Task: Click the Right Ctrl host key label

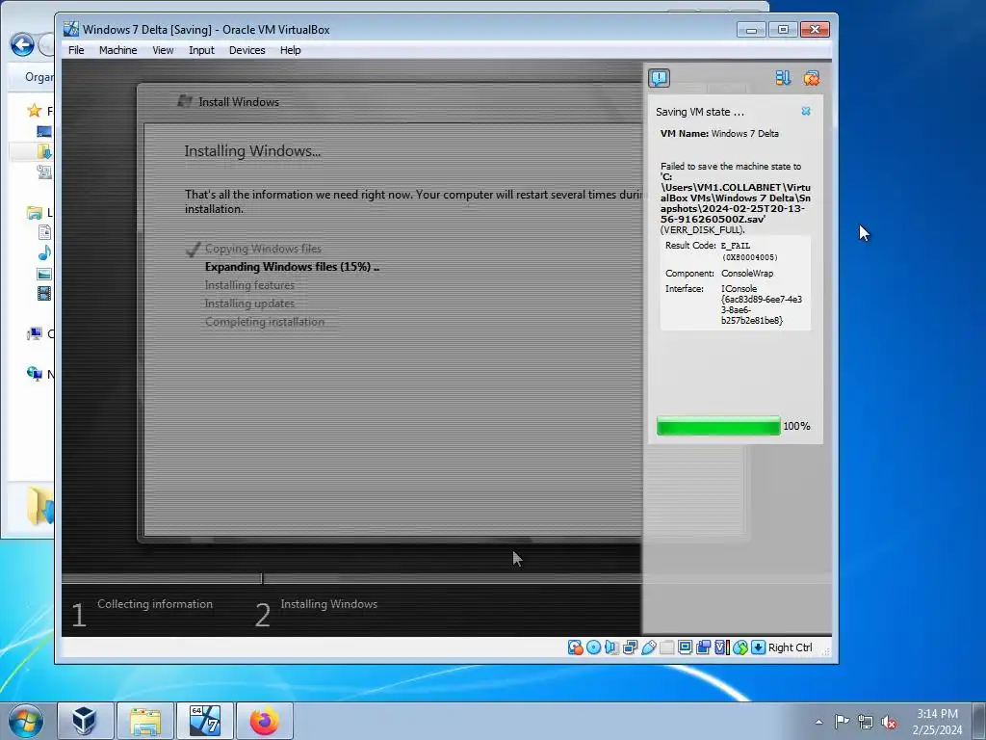Action: click(790, 647)
